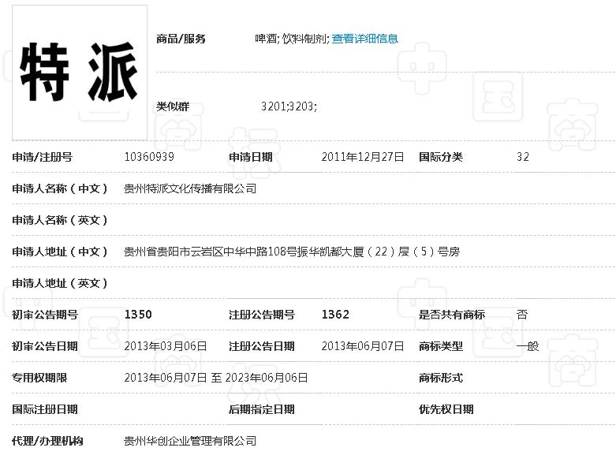The height and width of the screenshot is (455, 616).
Task: Click the 初审公告期号 label
Action: click(45, 315)
